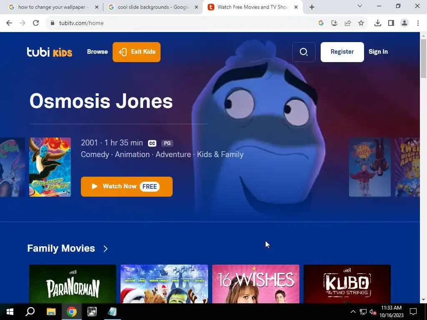Open the ParaNorman movie thumbnail
The width and height of the screenshot is (427, 320).
[x=73, y=284]
